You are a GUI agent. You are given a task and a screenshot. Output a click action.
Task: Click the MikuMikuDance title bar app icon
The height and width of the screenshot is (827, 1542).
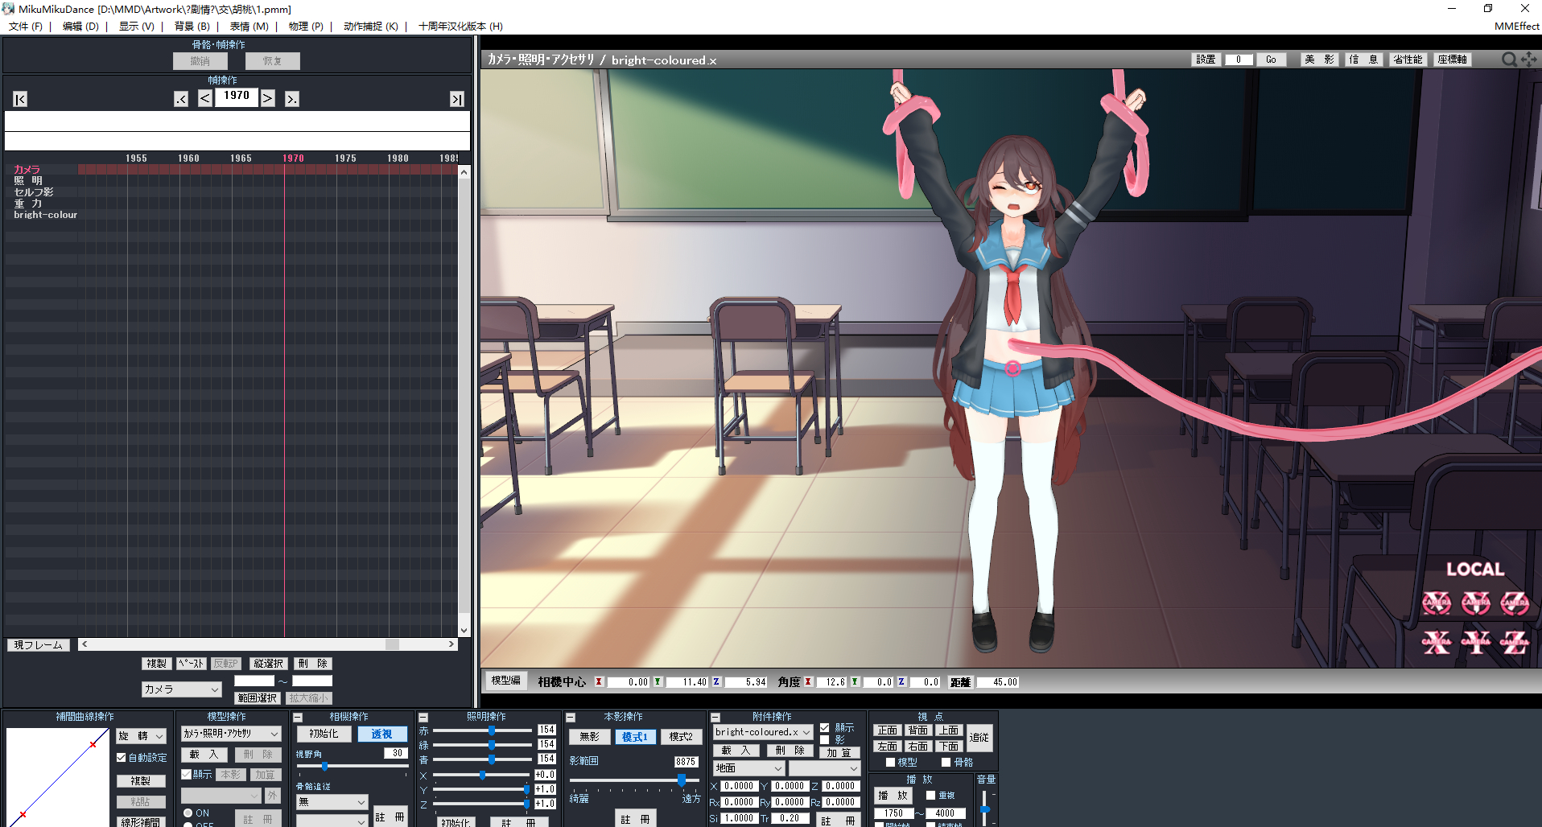pyautogui.click(x=8, y=9)
